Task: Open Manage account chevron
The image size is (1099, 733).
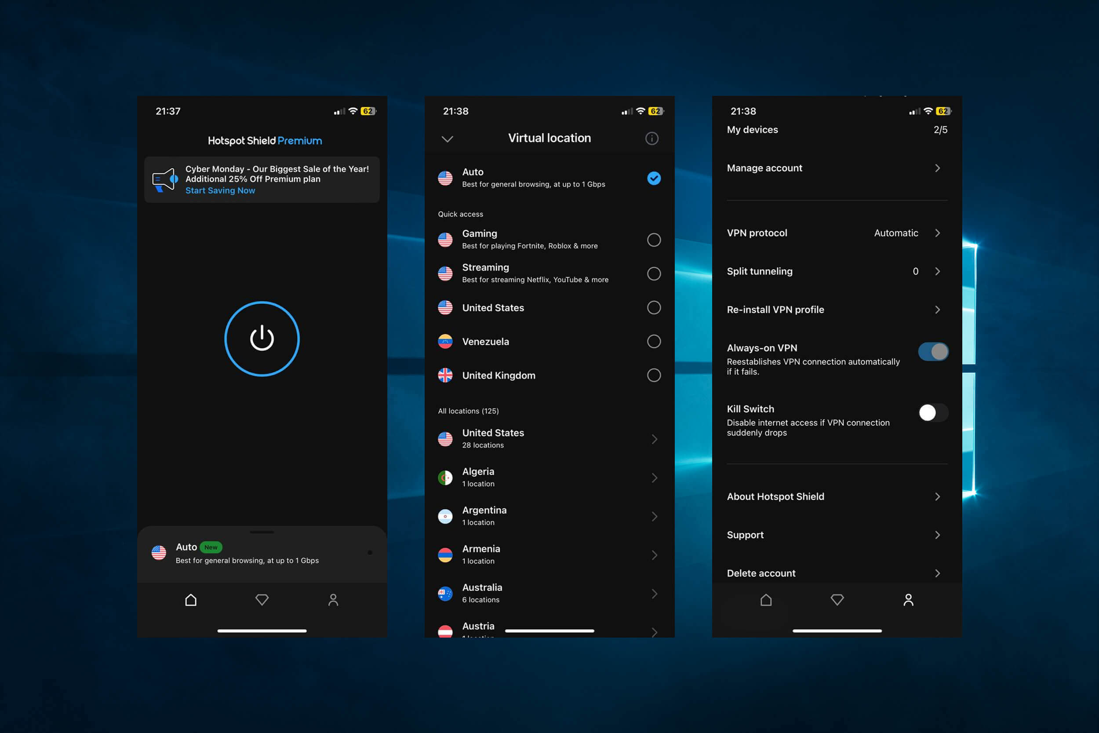Action: pos(937,168)
